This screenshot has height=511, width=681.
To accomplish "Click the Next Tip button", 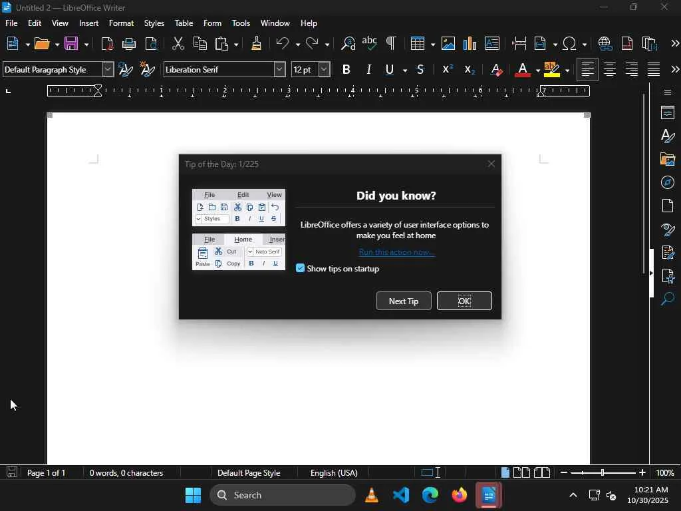I will 404,301.
